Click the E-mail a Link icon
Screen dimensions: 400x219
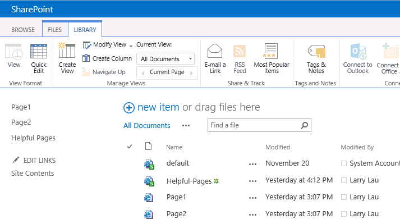tap(215, 51)
